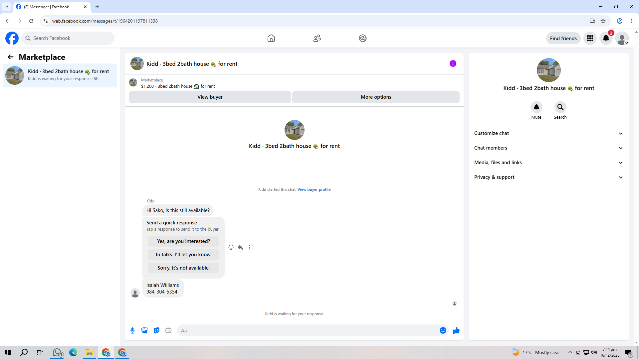Click the Isaiah Williams message bubble
This screenshot has height=359, width=639.
coord(163,289)
